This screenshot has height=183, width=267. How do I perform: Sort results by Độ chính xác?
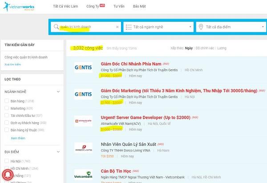coord(205,48)
